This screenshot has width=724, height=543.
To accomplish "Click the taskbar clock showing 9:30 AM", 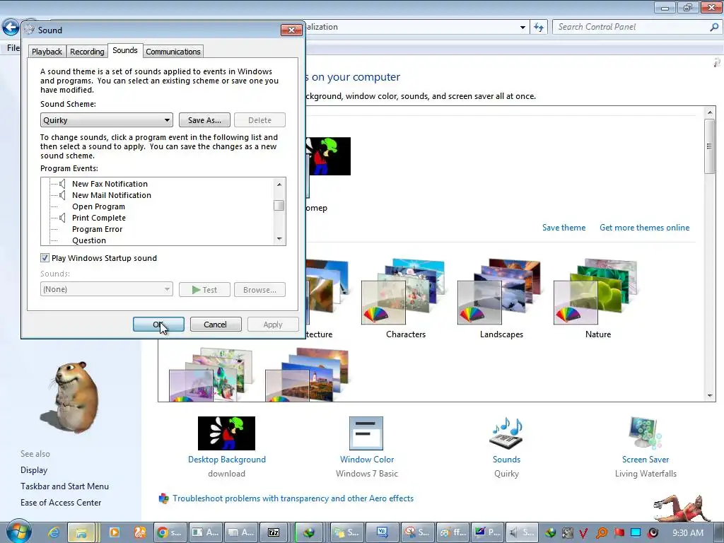I will pos(687,533).
